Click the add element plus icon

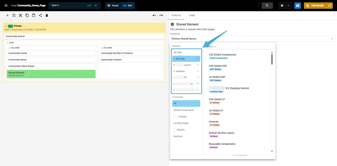(x=8, y=15)
